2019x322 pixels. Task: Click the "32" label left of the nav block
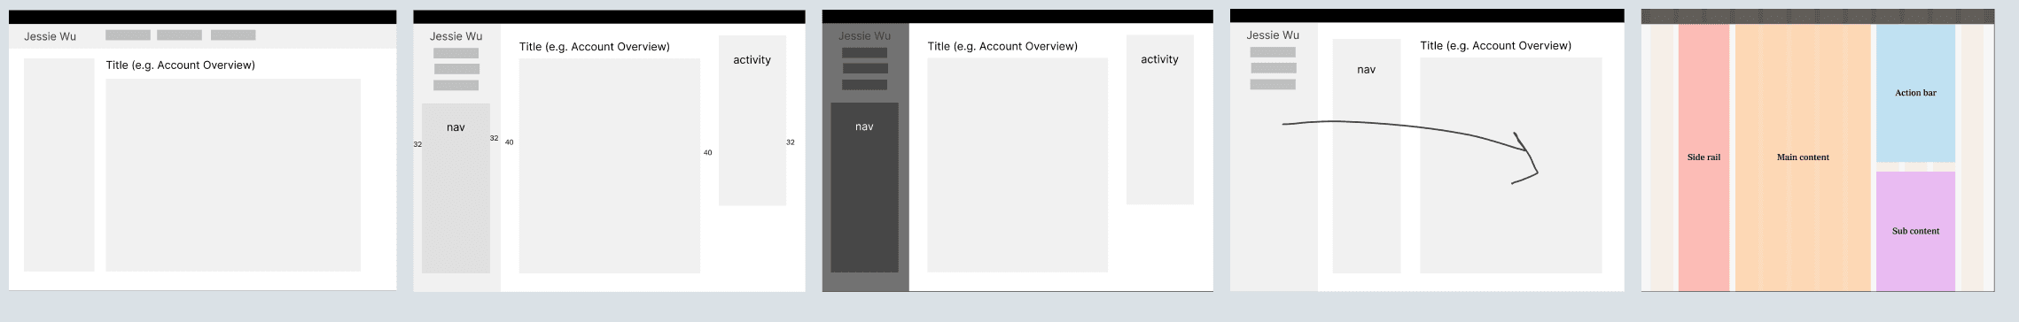click(x=417, y=144)
